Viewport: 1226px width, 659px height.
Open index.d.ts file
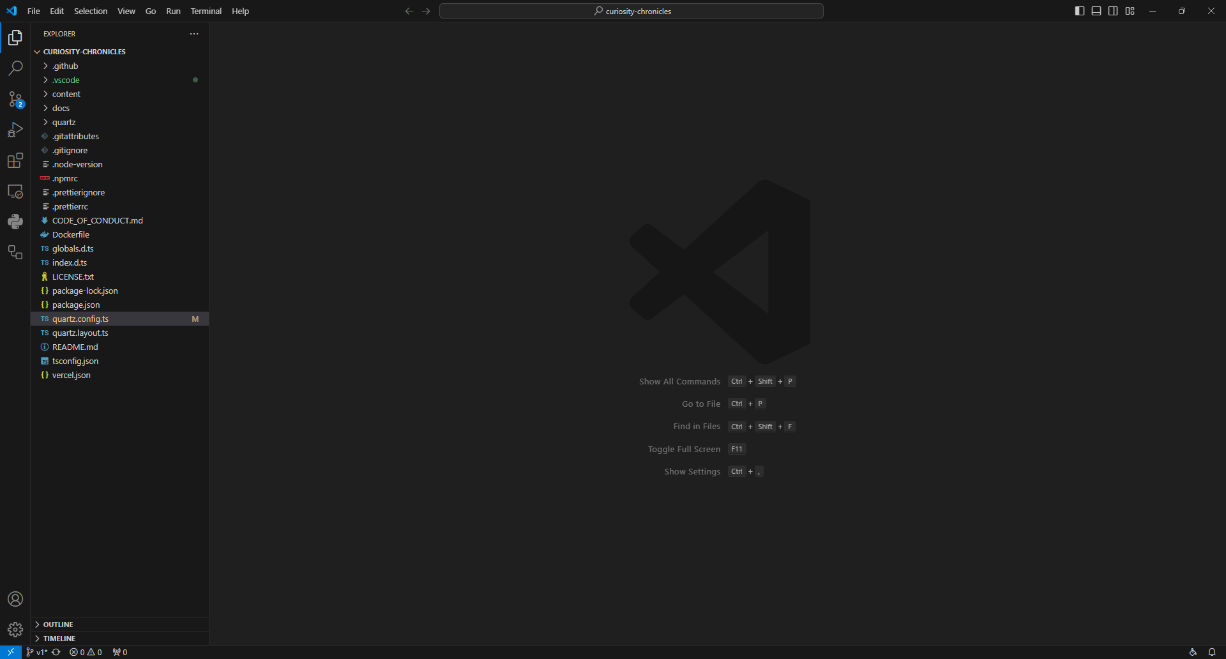point(119,262)
